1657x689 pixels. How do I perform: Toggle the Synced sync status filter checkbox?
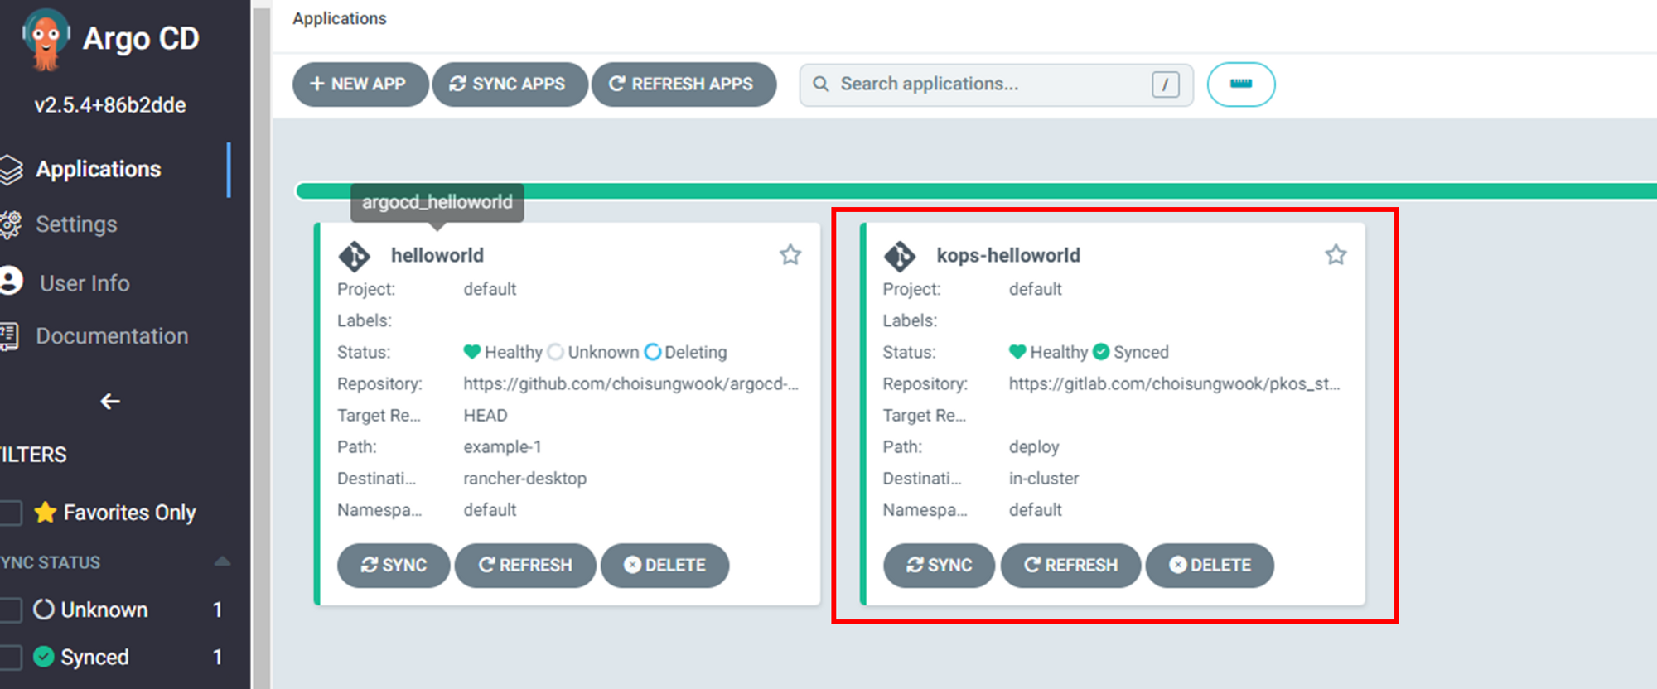click(10, 657)
